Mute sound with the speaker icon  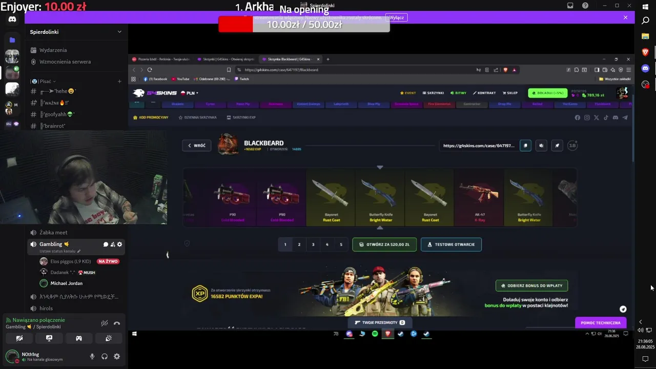541,146
